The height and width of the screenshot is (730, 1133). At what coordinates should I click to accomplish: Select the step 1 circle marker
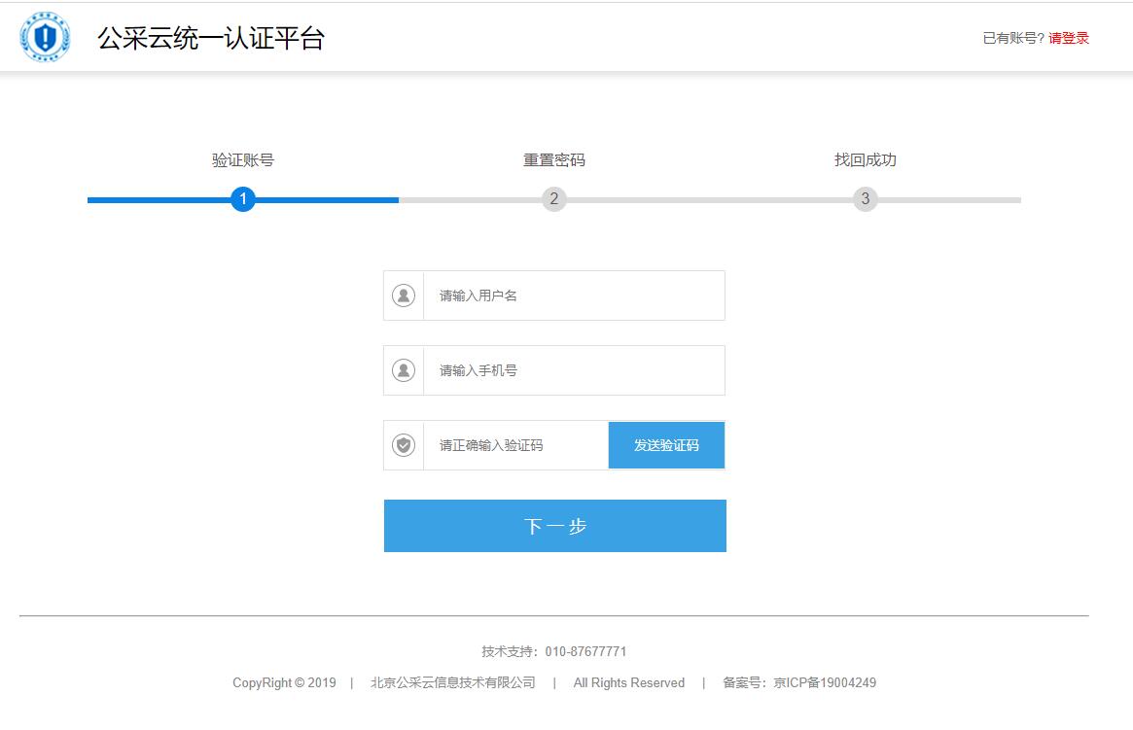243,199
